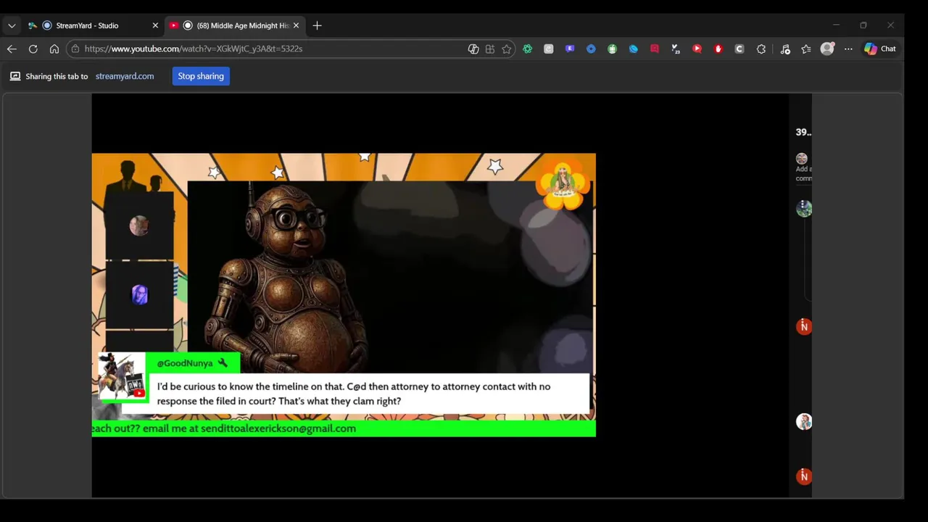Open the checkmark 23 extension icon
928x522 pixels.
tap(676, 49)
